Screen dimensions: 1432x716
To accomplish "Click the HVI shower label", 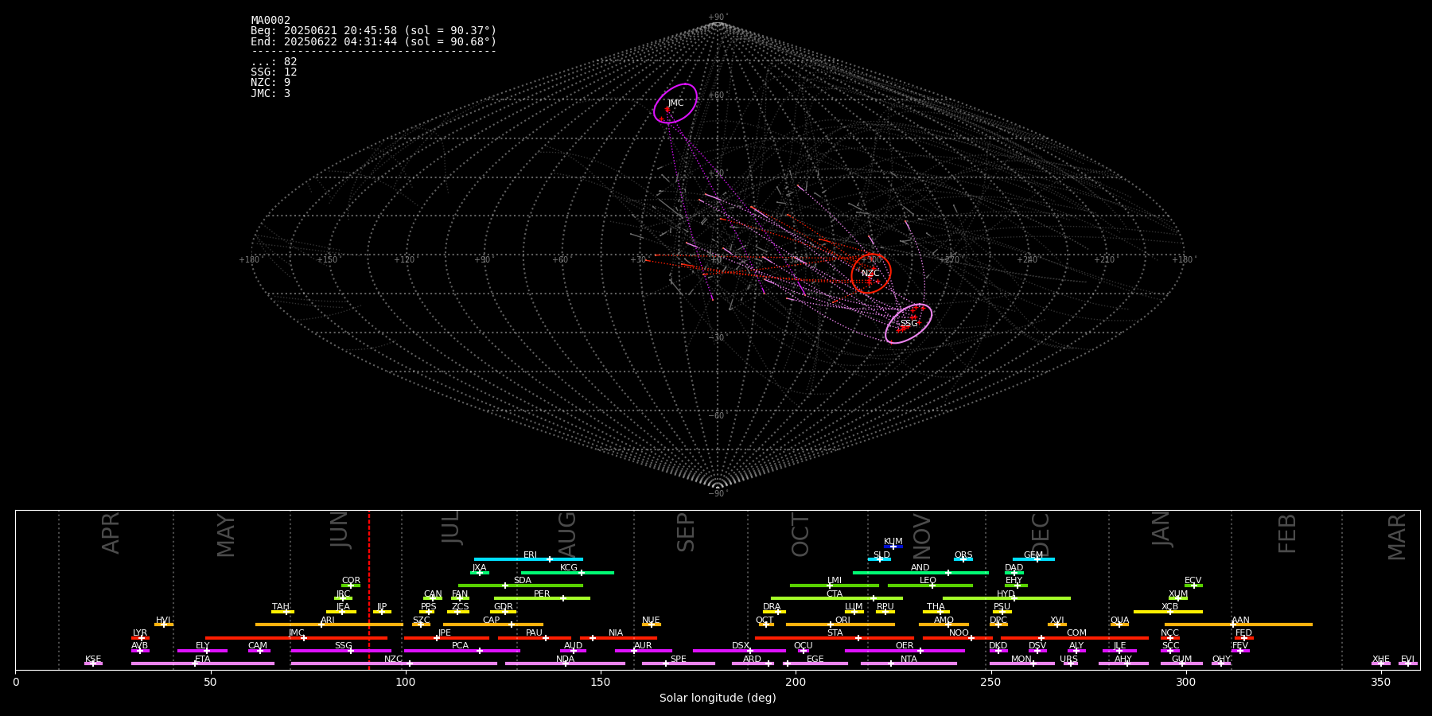I will (x=163, y=621).
